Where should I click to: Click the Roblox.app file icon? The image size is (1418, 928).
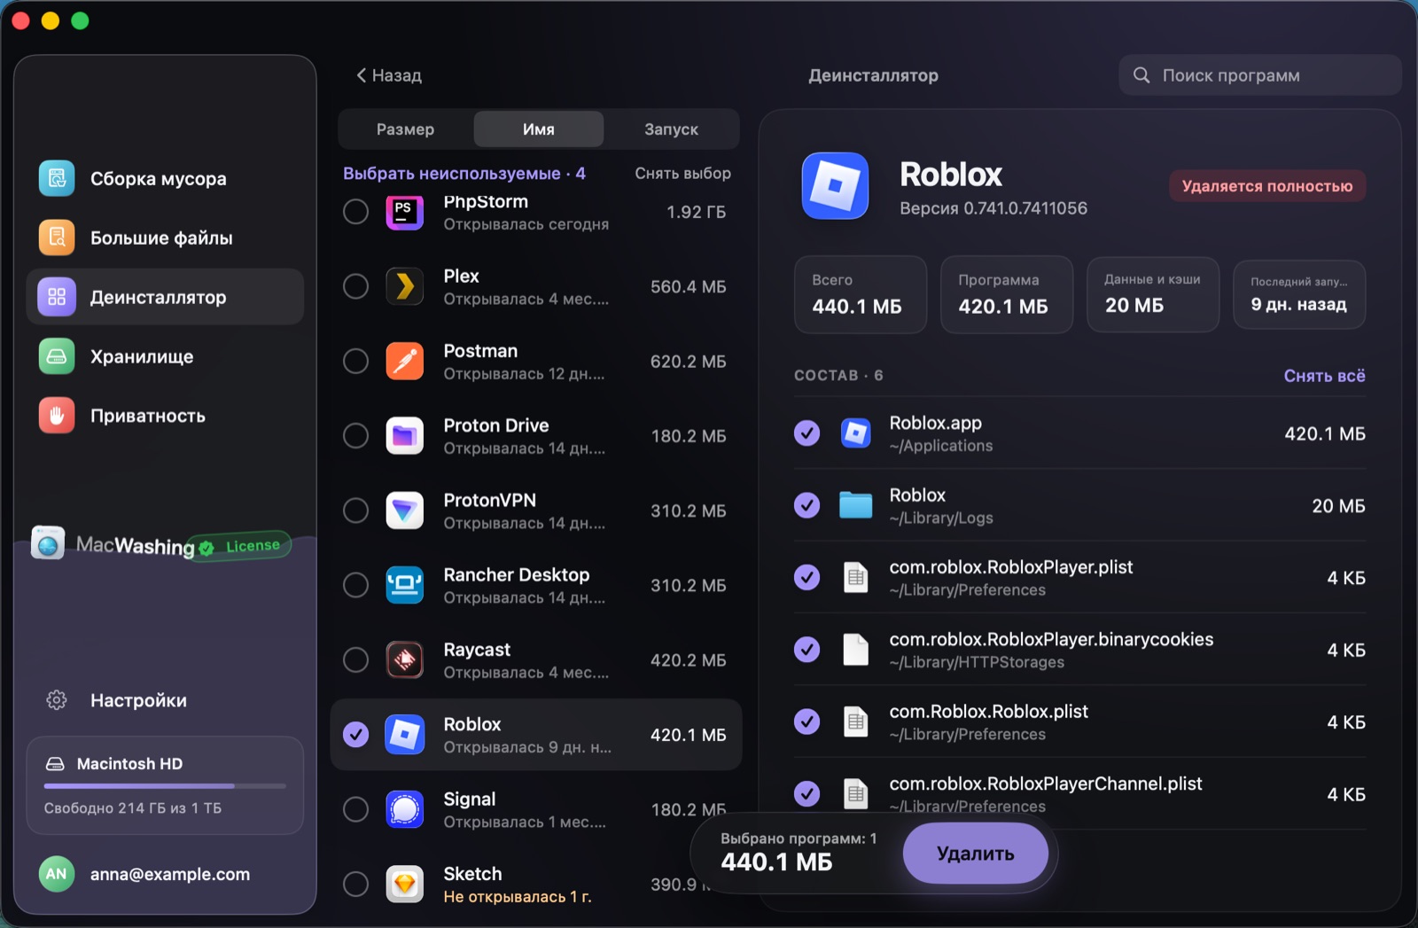(855, 433)
